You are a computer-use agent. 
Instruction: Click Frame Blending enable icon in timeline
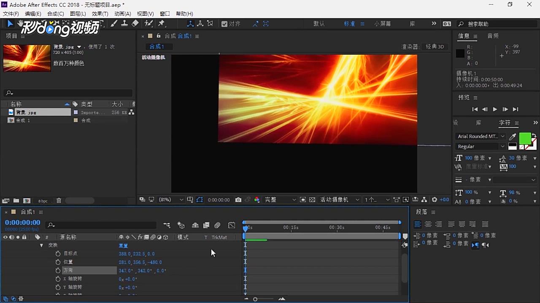206,225
